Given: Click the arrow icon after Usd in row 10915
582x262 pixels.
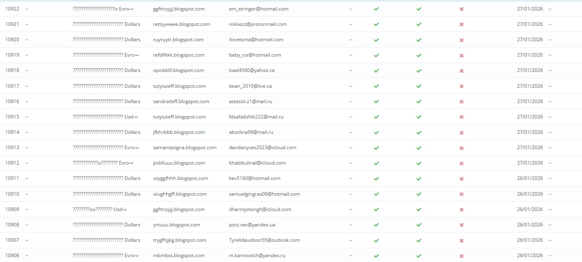Looking at the screenshot, I should 136,117.
